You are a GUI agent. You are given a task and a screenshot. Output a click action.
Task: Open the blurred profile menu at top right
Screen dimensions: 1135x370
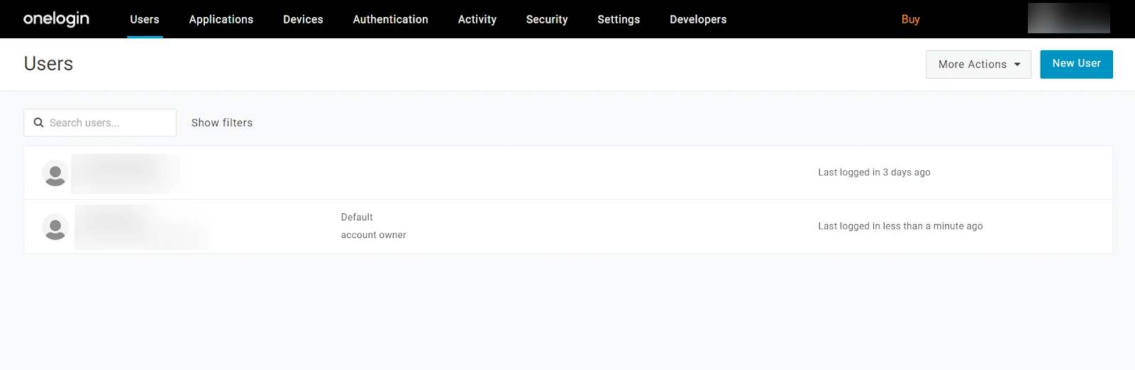(x=1068, y=18)
